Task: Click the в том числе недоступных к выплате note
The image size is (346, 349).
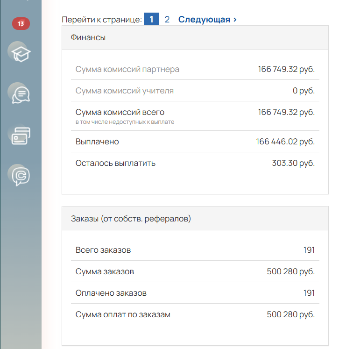Action: (x=125, y=122)
